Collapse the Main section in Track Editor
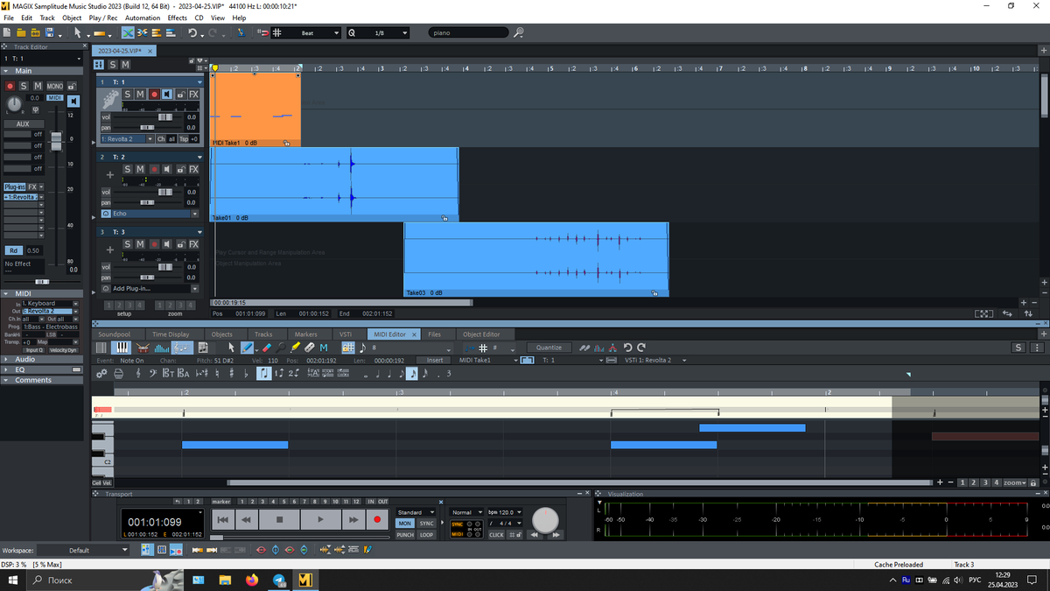 pos(6,71)
